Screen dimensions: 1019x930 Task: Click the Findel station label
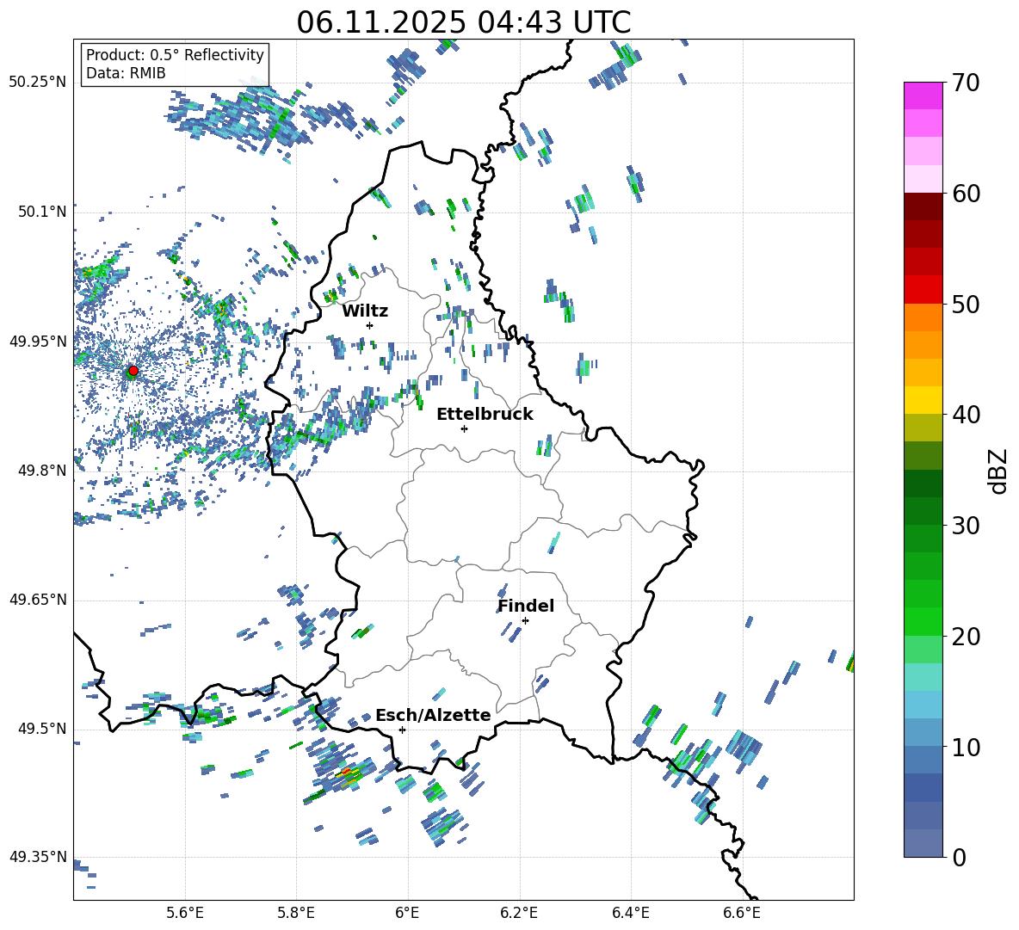tap(526, 606)
